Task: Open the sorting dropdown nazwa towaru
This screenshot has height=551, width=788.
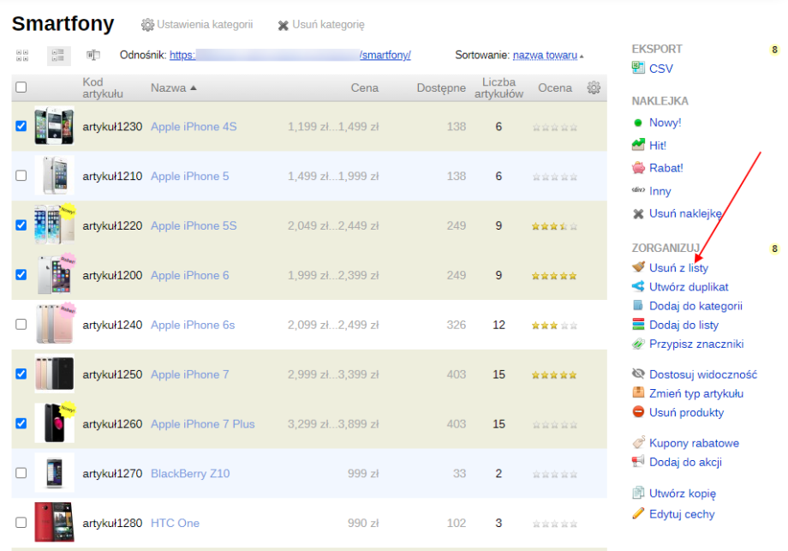Action: coord(546,56)
